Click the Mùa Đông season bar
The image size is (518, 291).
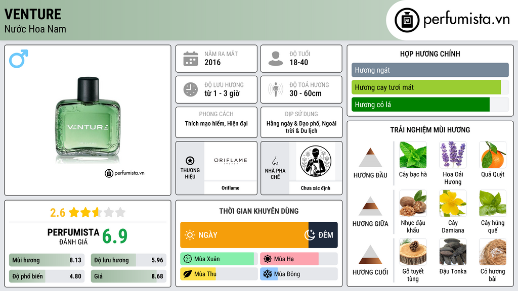(299, 274)
